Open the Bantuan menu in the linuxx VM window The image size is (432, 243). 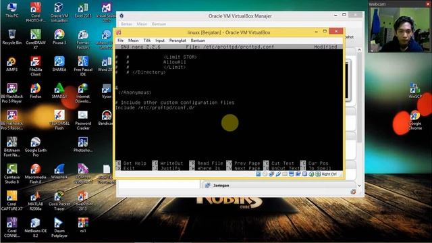198,40
